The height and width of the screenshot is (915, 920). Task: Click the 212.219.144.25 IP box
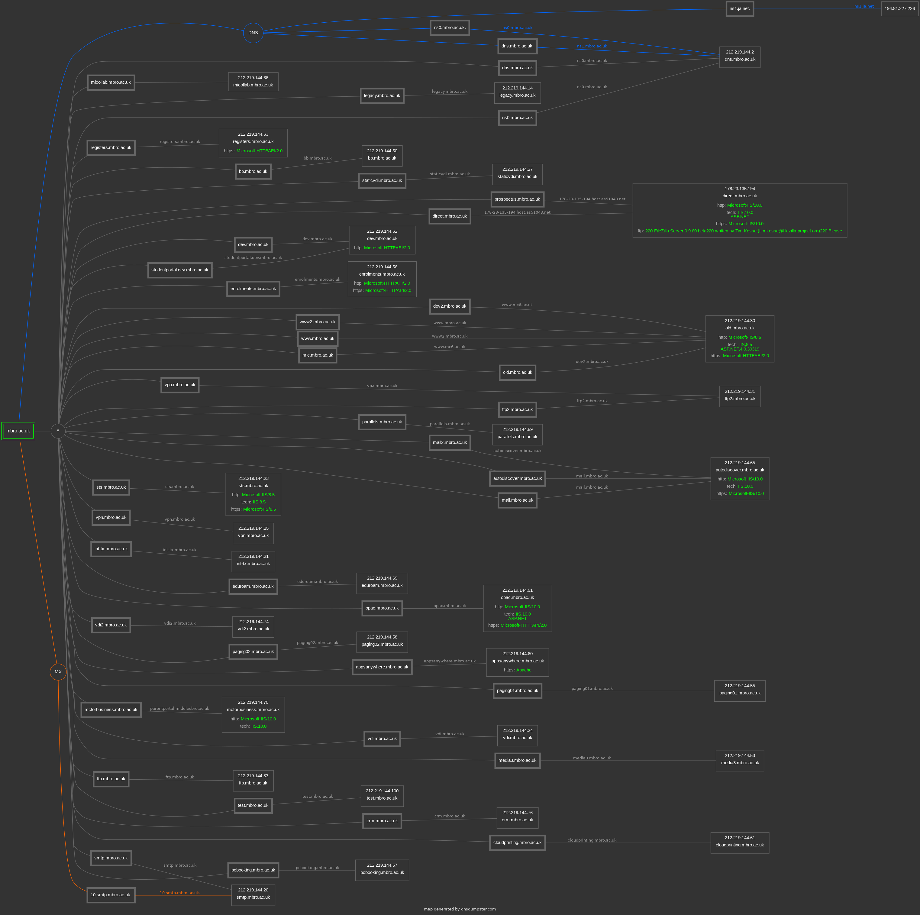tap(253, 533)
